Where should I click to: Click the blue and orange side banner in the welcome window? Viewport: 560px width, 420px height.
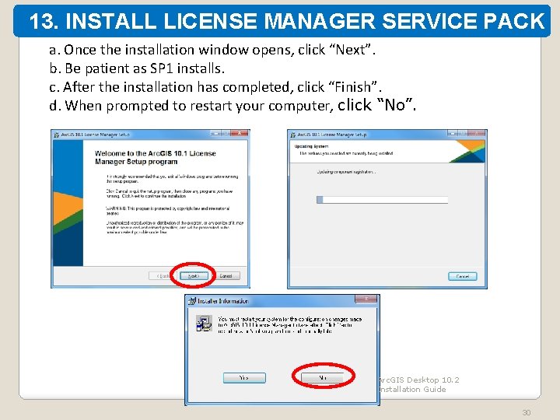click(68, 203)
